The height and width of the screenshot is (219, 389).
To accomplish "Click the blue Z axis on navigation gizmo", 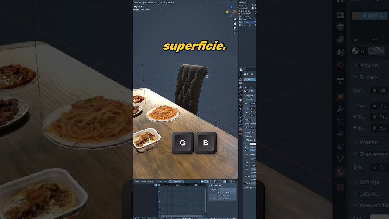I will pos(231,7).
